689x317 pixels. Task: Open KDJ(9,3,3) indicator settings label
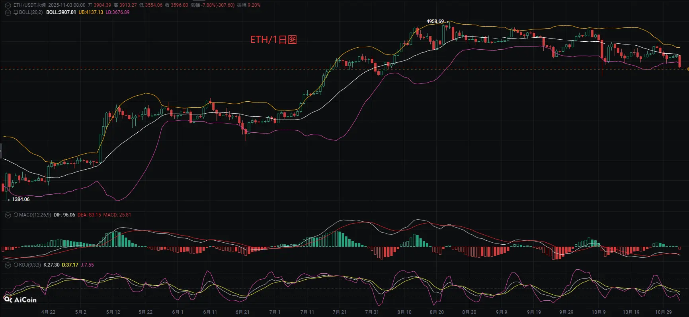(x=30, y=265)
